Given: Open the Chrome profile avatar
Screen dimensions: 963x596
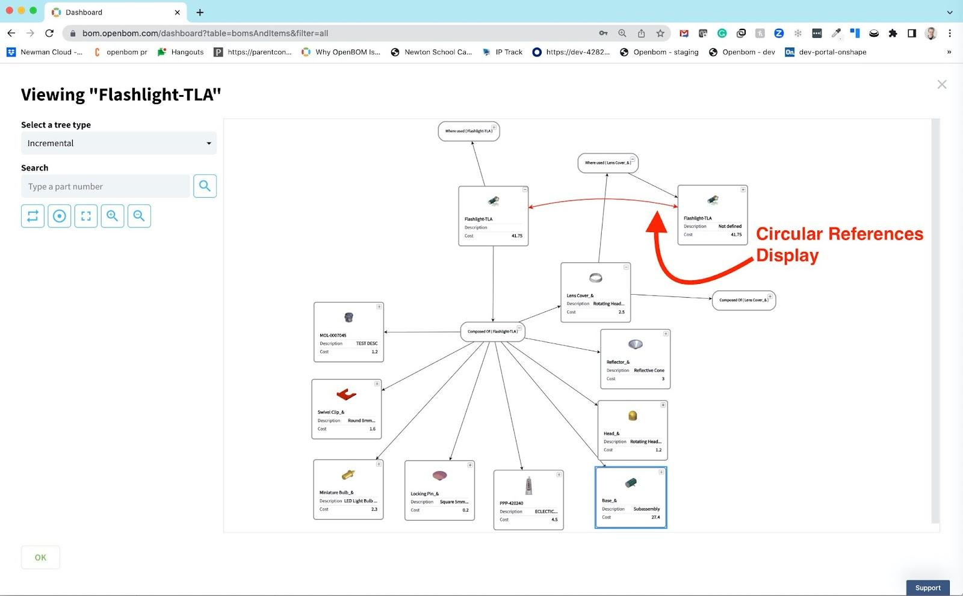Looking at the screenshot, I should 931,33.
